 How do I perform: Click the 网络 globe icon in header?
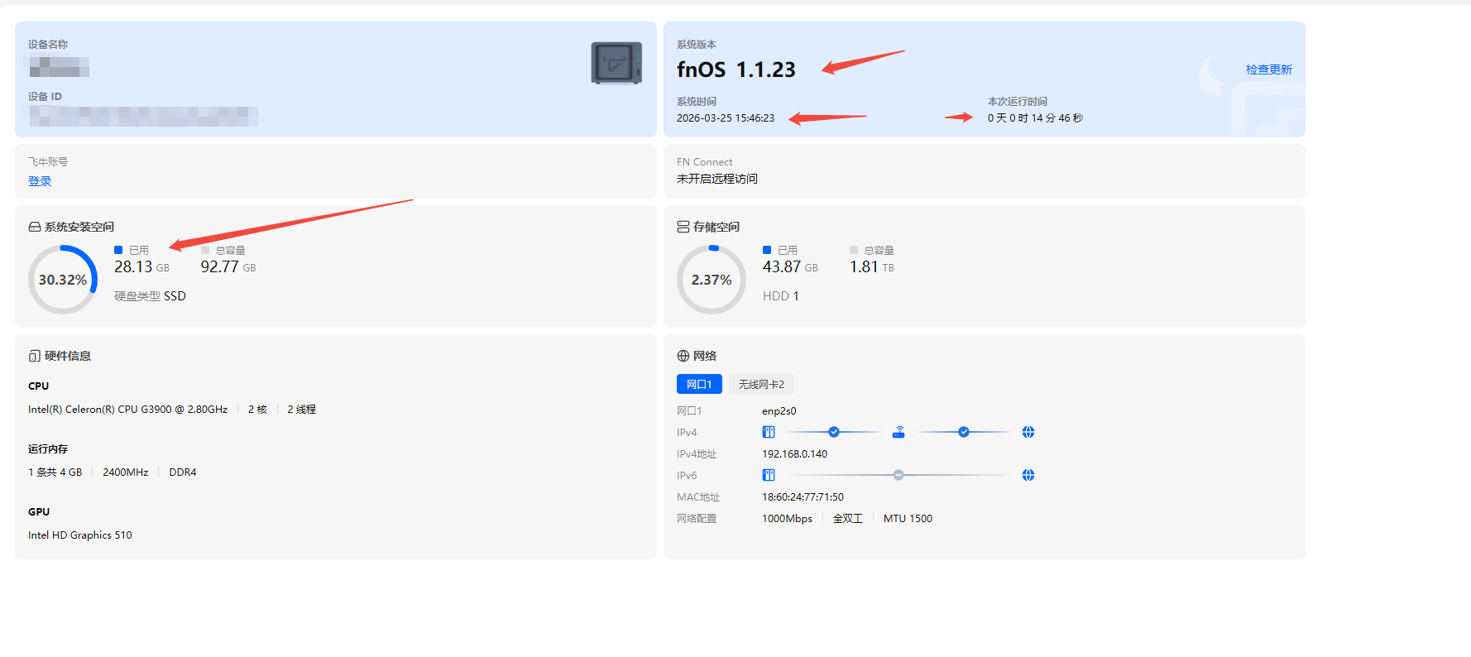(x=683, y=356)
